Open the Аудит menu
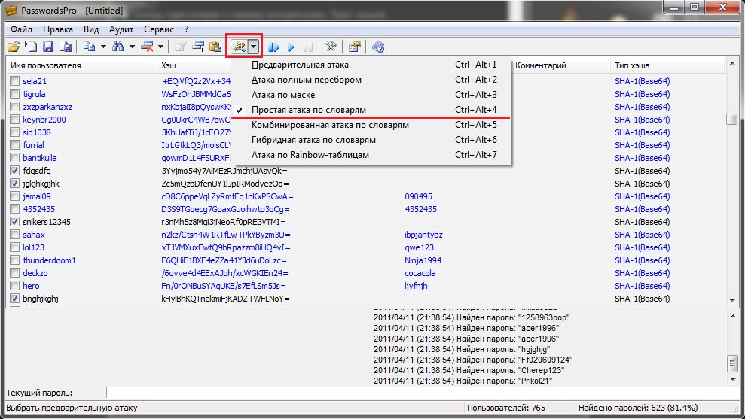Image resolution: width=745 pixels, height=419 pixels. point(121,29)
